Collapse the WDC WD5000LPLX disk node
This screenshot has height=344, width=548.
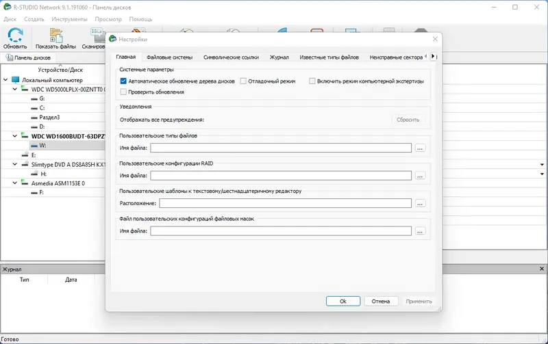click(15, 89)
